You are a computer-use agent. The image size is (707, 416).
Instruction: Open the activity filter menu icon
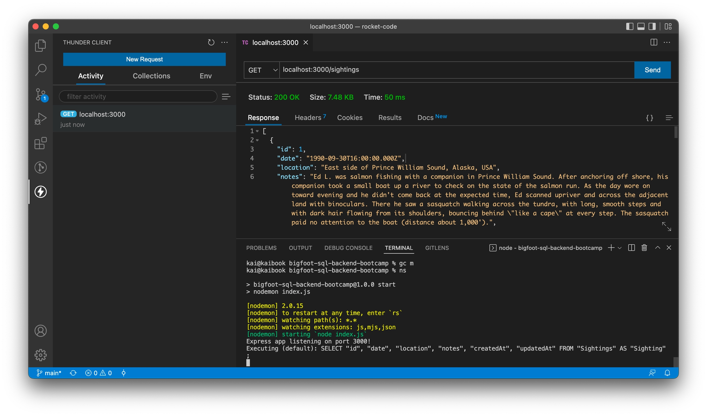pyautogui.click(x=226, y=97)
